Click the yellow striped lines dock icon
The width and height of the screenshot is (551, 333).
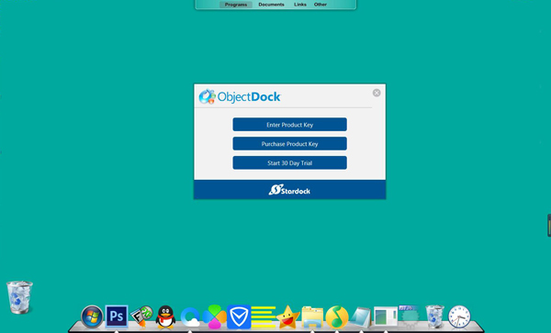click(264, 316)
